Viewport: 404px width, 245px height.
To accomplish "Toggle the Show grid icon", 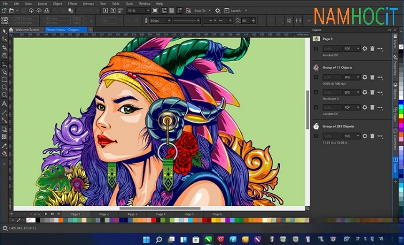I will [172, 10].
